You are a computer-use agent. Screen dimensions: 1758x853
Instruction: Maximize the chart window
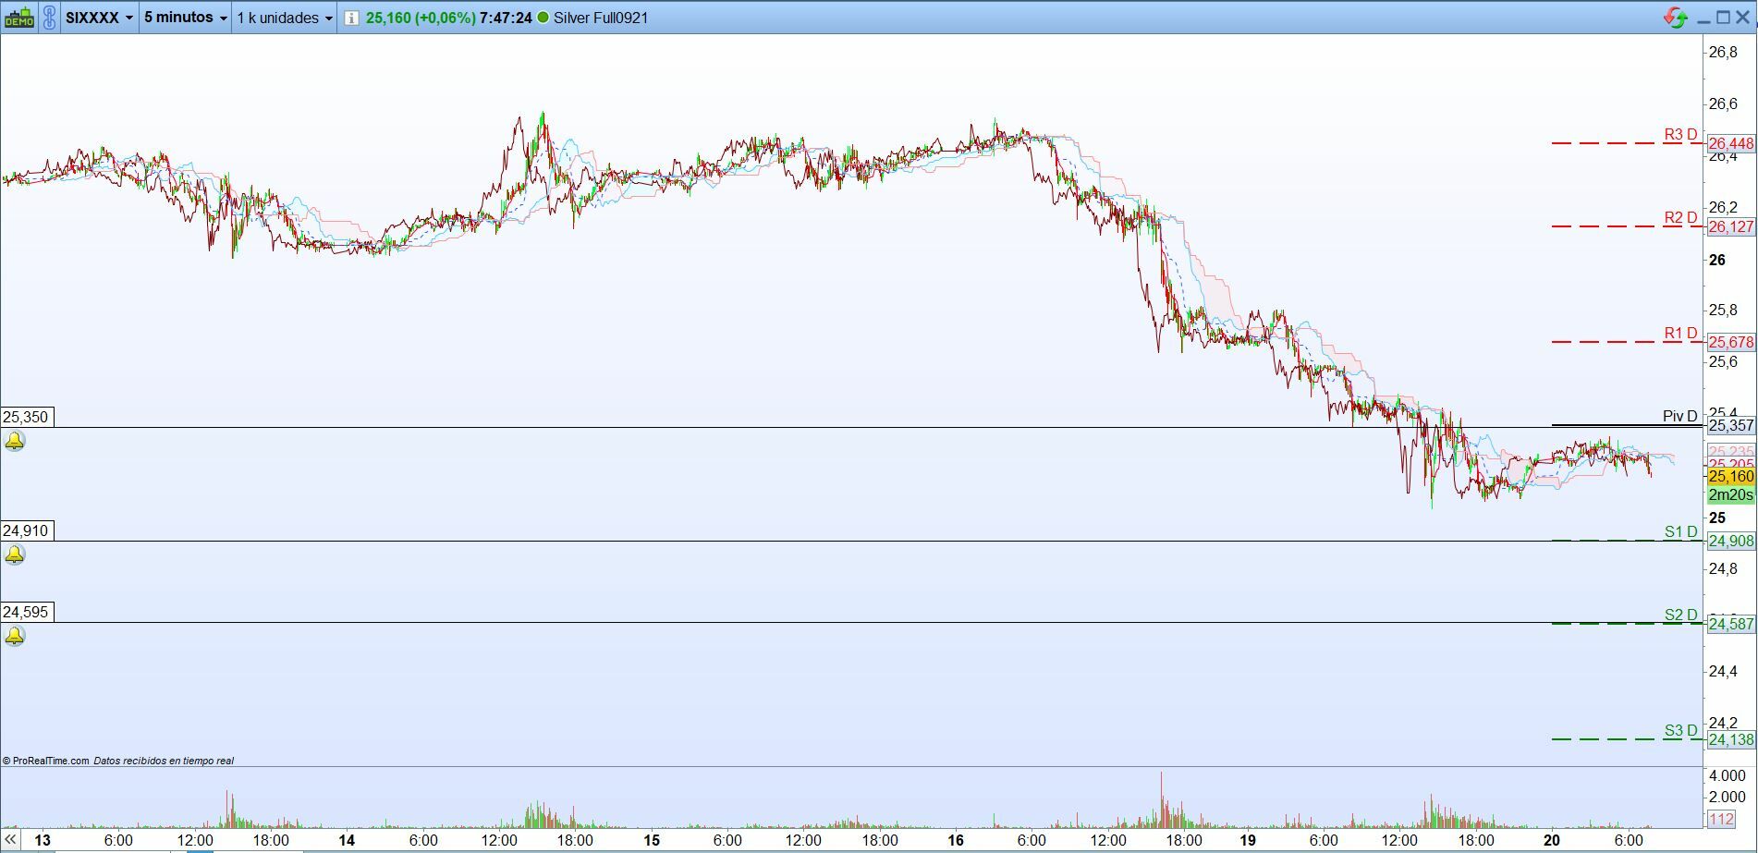(1723, 18)
